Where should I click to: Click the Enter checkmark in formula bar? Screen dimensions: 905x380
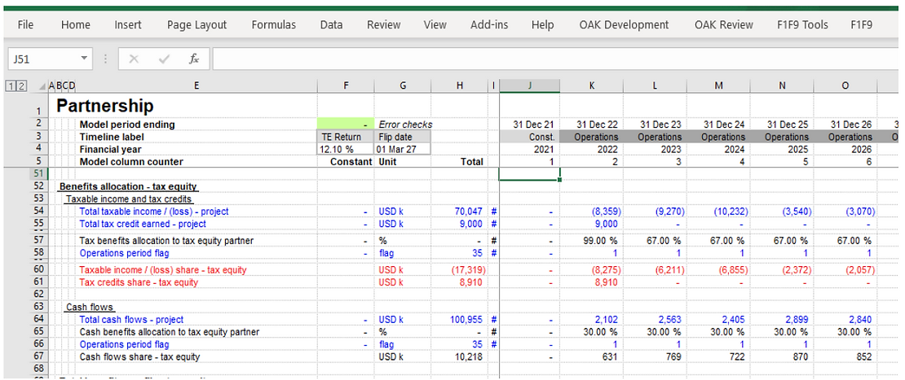tap(164, 59)
